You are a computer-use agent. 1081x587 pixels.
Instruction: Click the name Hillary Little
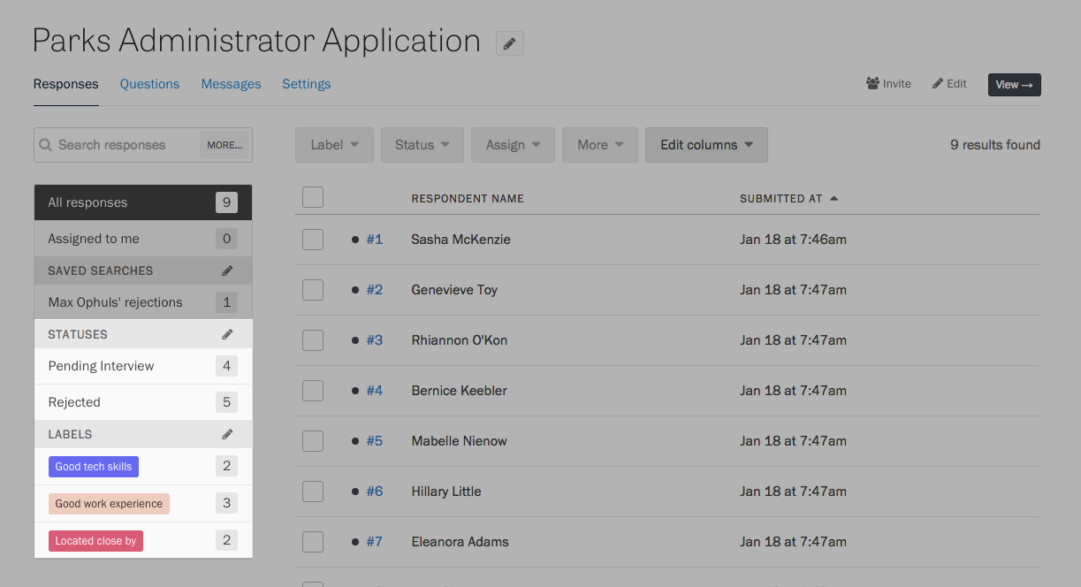446,492
